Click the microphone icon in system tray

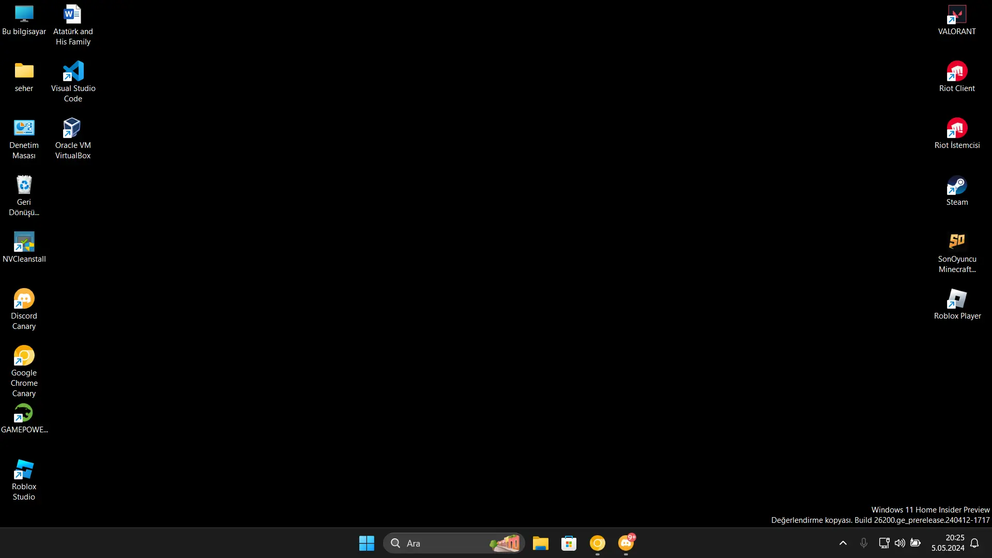tap(863, 543)
